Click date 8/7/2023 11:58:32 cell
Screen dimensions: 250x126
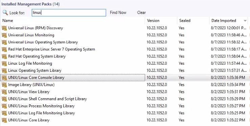pyautogui.click(x=228, y=42)
